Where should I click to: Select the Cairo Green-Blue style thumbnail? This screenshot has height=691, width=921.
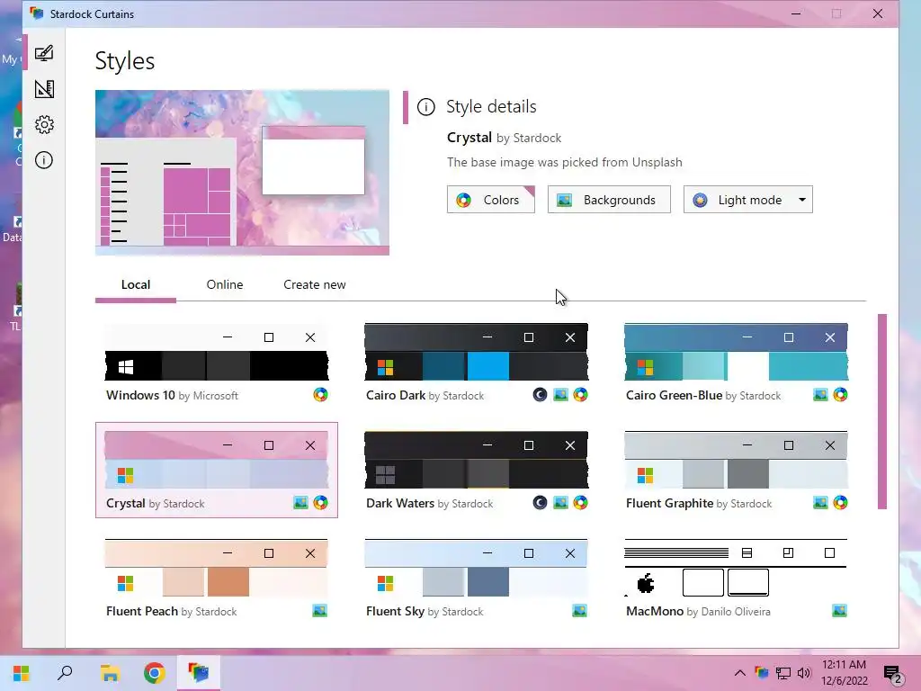tap(736, 353)
